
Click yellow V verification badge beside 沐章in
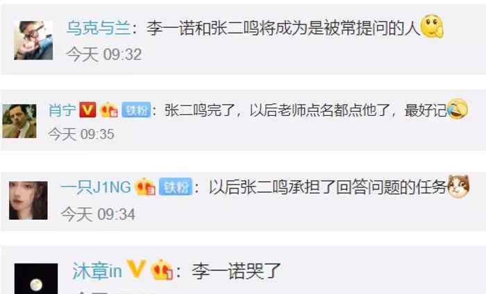point(136,268)
